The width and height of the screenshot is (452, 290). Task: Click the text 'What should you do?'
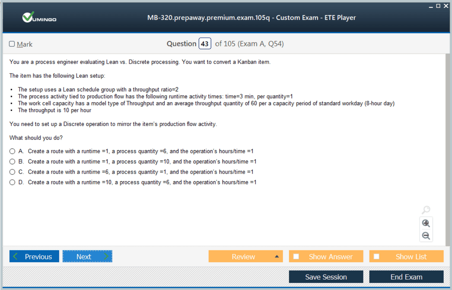[36, 138]
